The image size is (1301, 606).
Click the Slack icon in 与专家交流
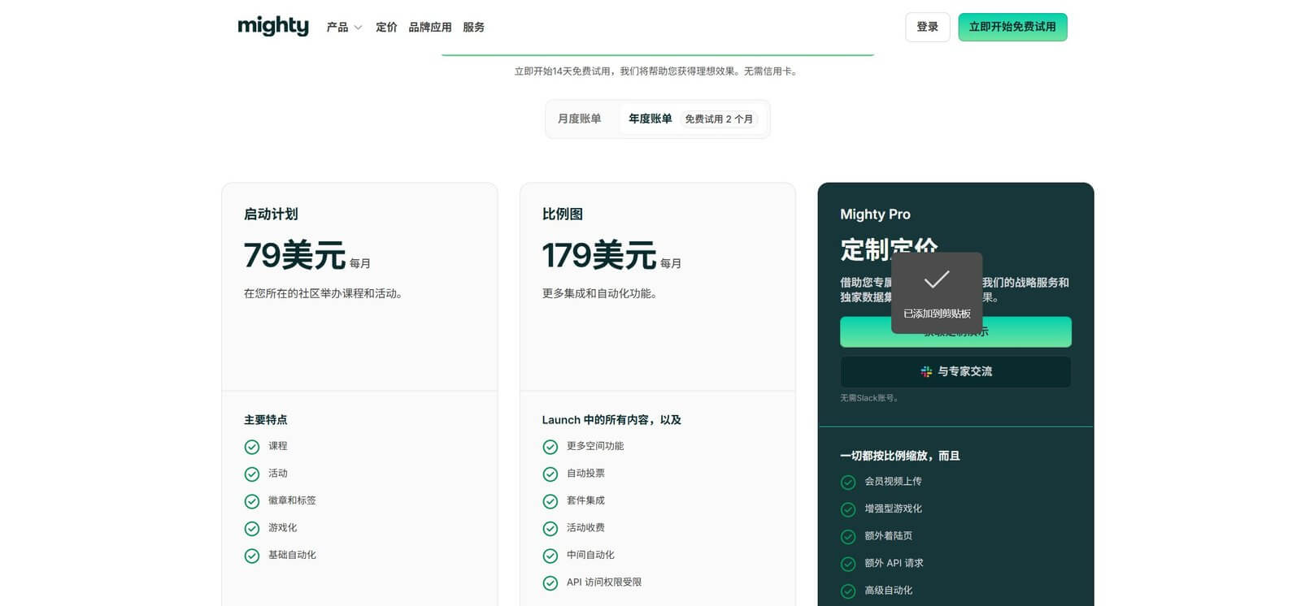926,371
